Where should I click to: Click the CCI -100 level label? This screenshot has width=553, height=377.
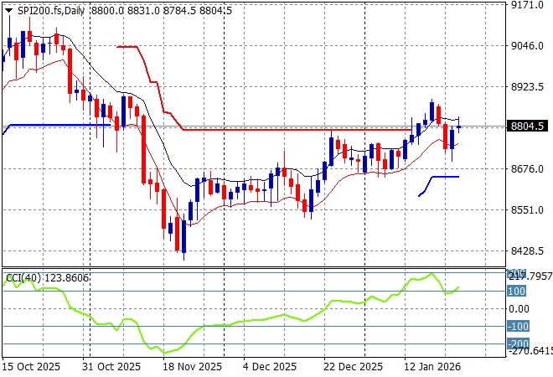tap(517, 327)
